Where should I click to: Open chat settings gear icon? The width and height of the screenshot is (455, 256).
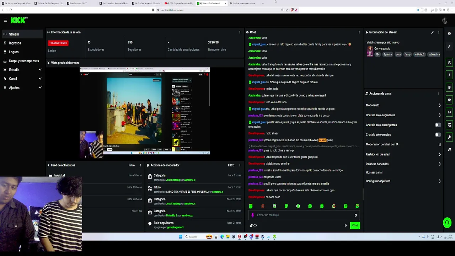346,225
